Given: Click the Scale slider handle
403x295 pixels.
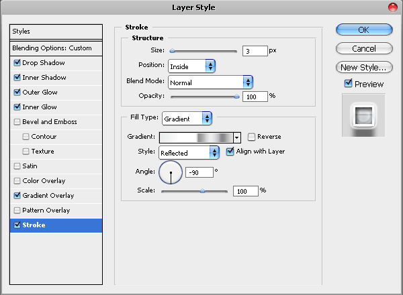Looking at the screenshot, I should pyautogui.click(x=203, y=191).
